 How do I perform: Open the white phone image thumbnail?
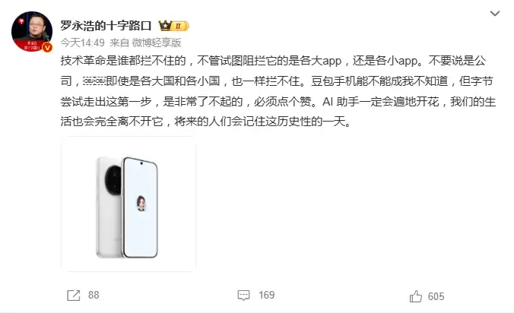(x=128, y=204)
